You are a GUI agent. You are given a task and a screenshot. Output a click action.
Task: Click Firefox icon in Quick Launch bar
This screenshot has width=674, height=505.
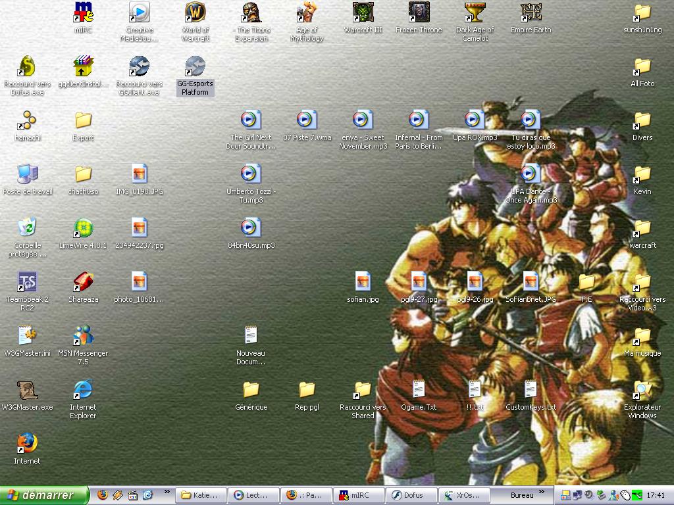point(102,495)
